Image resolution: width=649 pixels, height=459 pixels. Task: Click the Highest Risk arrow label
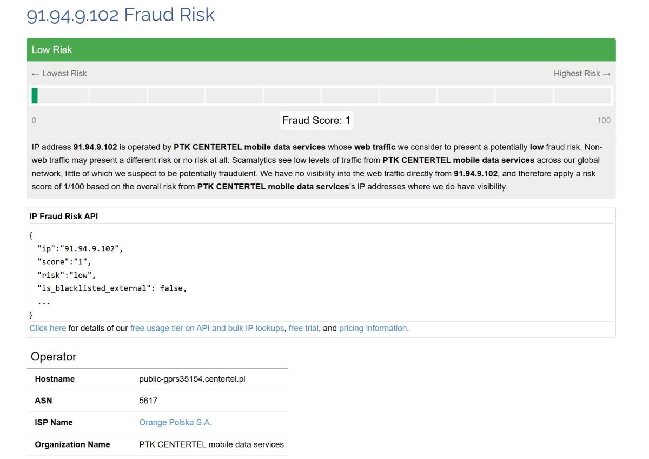click(581, 74)
